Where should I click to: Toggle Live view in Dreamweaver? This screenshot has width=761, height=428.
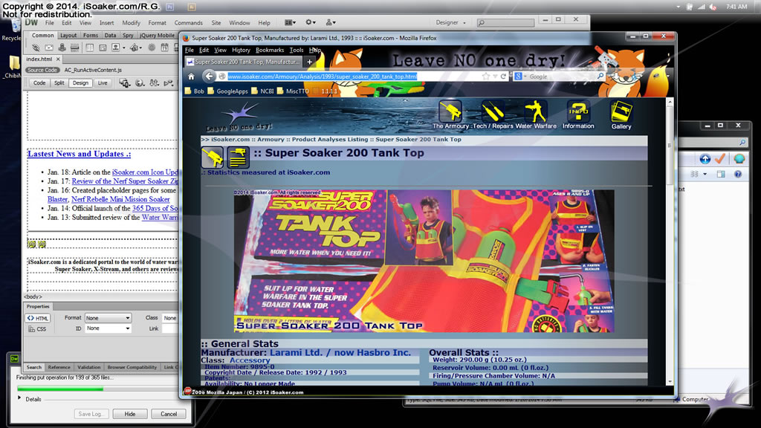(x=103, y=83)
